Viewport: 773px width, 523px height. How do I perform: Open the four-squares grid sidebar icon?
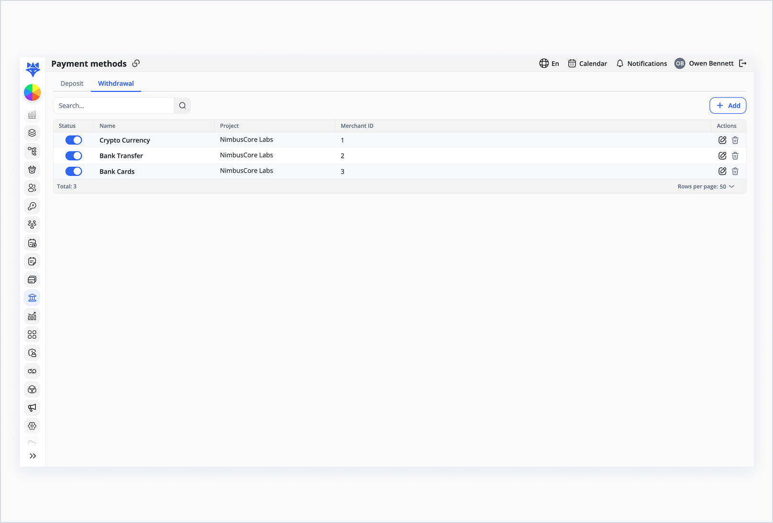point(32,334)
